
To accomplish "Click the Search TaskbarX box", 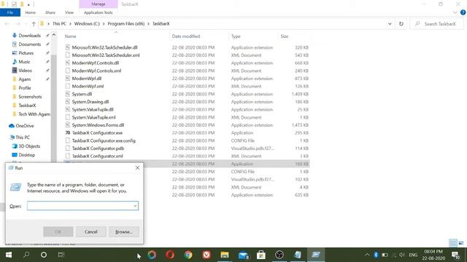I will tap(436, 24).
